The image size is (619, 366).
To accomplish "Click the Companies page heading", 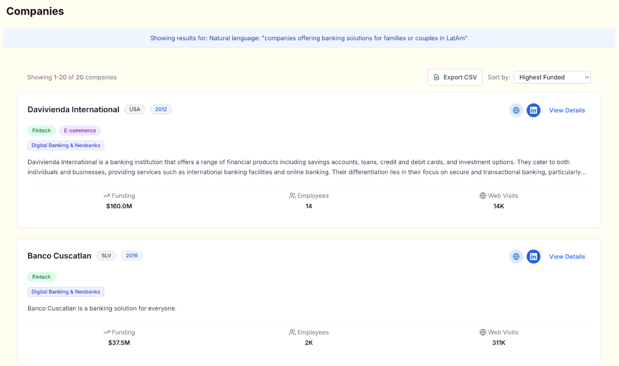I will [35, 11].
